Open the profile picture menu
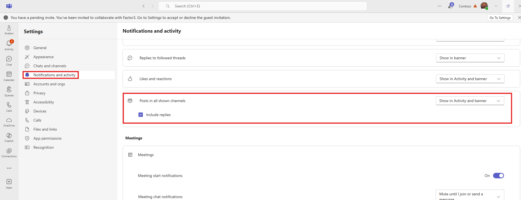This screenshot has height=200, width=521. (x=484, y=6)
